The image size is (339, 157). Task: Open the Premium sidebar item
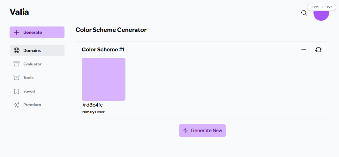32,105
